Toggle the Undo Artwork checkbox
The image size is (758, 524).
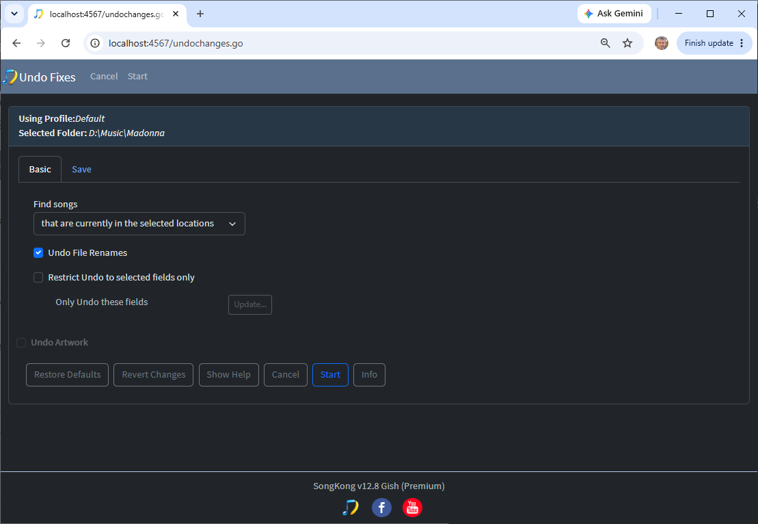click(21, 343)
